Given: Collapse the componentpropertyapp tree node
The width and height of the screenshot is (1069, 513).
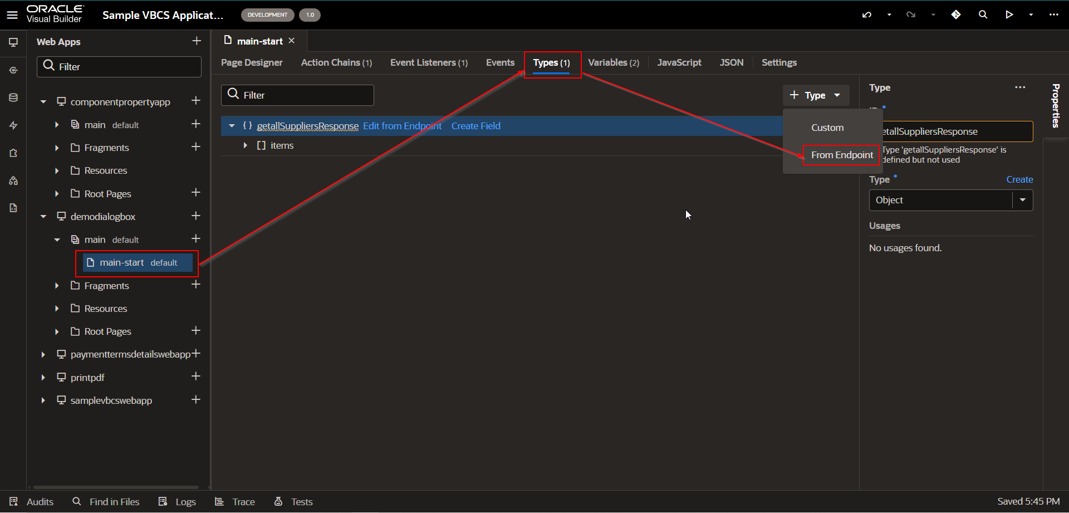Looking at the screenshot, I should (43, 102).
